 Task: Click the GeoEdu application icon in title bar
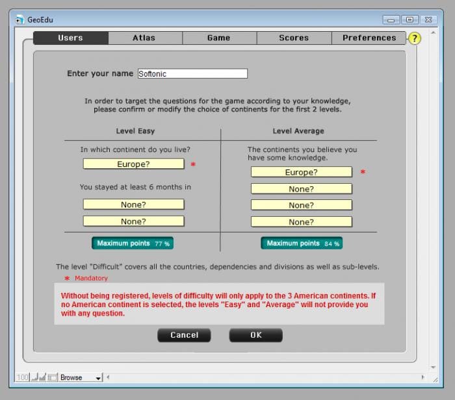coord(19,19)
